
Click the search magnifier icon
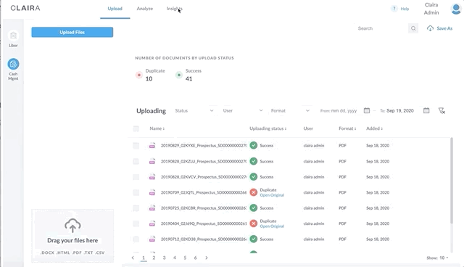tap(413, 28)
